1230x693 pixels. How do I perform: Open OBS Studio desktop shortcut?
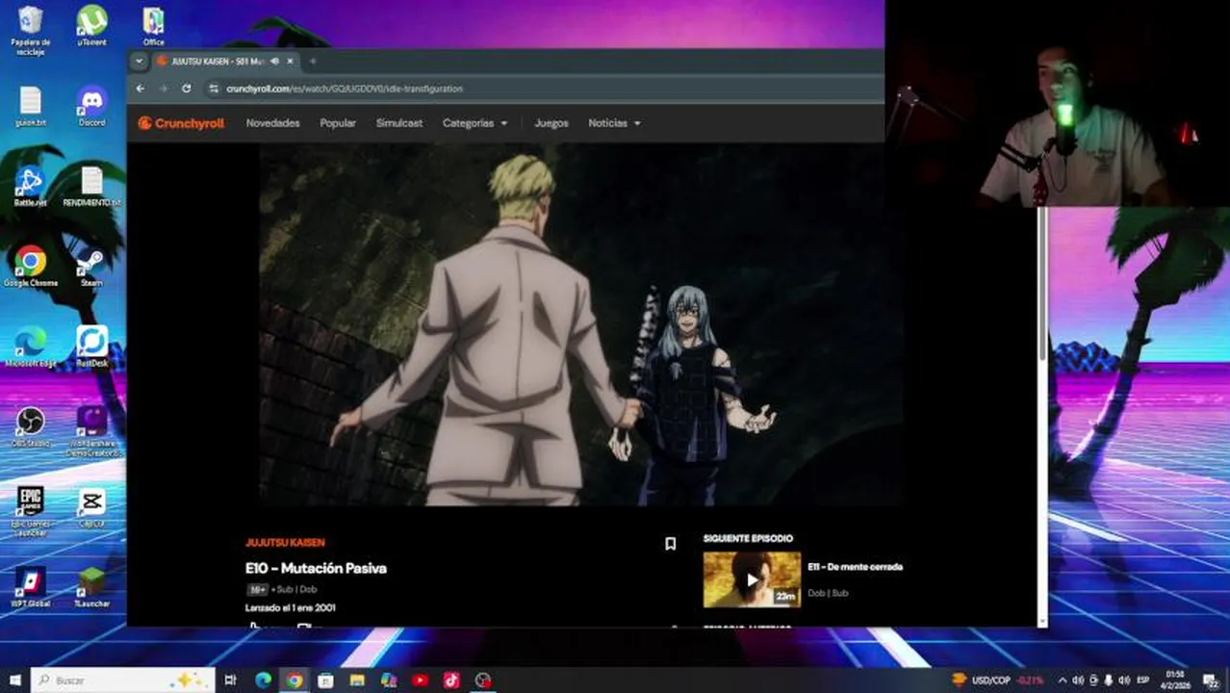[x=31, y=427]
